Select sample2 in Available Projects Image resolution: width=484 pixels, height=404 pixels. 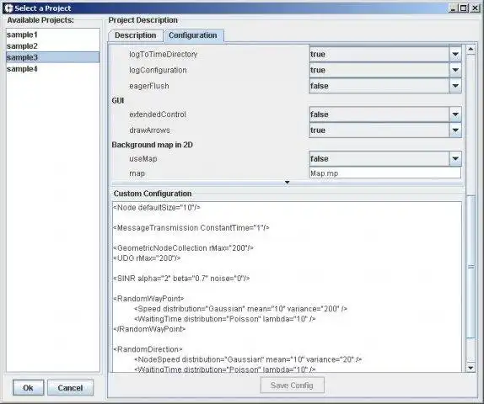(53, 46)
